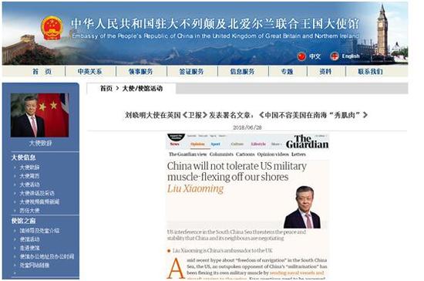Click the large orange drop-cap letter A

[177, 269]
